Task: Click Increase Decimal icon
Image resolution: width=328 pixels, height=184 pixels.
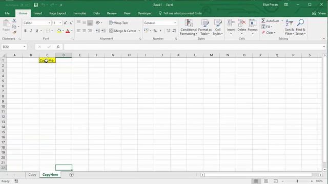Action: pos(169,31)
